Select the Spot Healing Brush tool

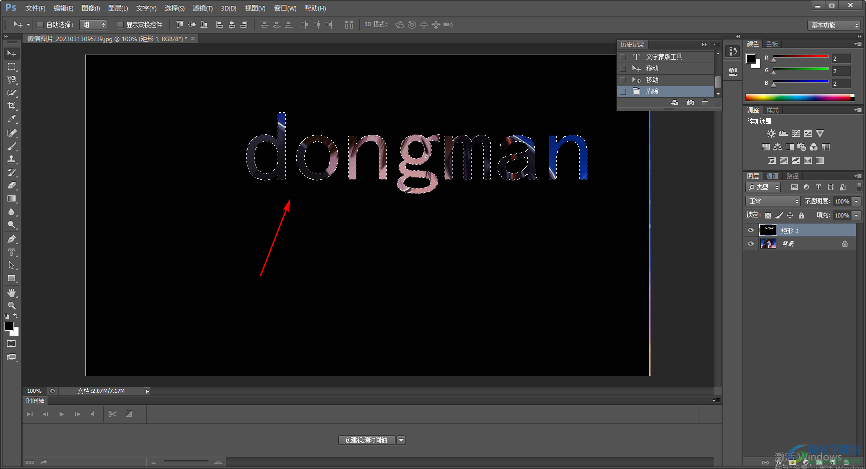pyautogui.click(x=12, y=133)
